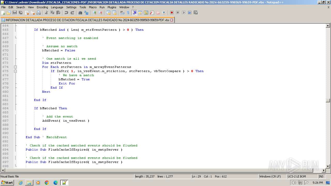Image resolution: width=331 pixels, height=186 pixels.
Task: Open the File menu
Action: pos(3,7)
